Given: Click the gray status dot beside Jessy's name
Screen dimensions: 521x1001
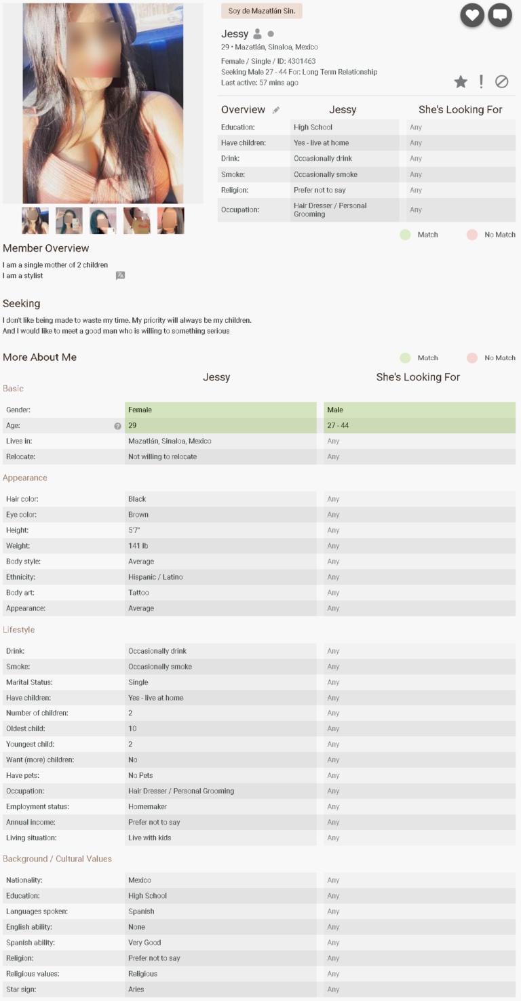Looking at the screenshot, I should pyautogui.click(x=271, y=34).
